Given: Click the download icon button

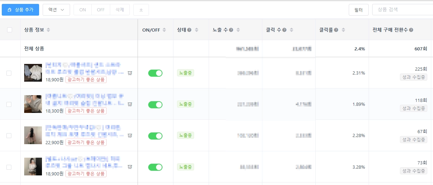Looking at the screenshot, I should [141, 10].
